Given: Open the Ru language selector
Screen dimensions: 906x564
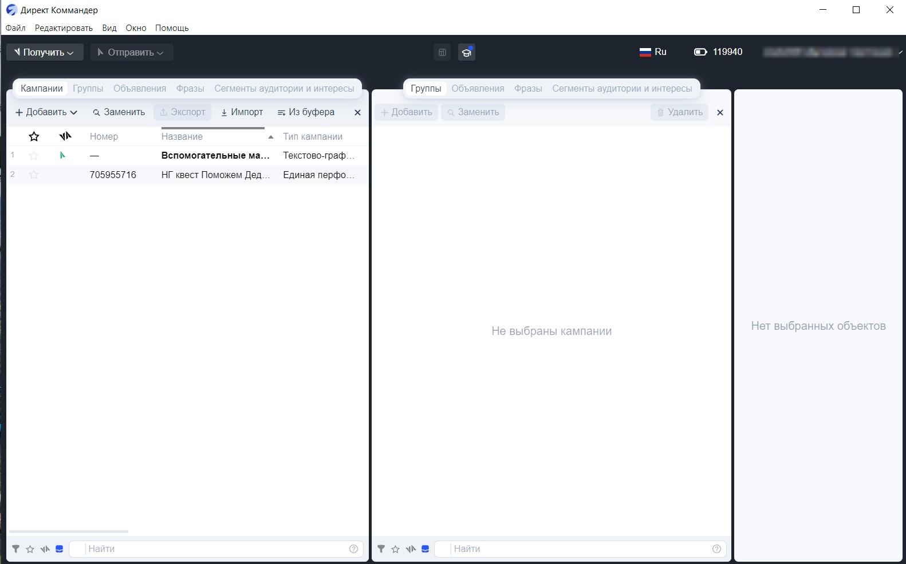Looking at the screenshot, I should pos(653,52).
